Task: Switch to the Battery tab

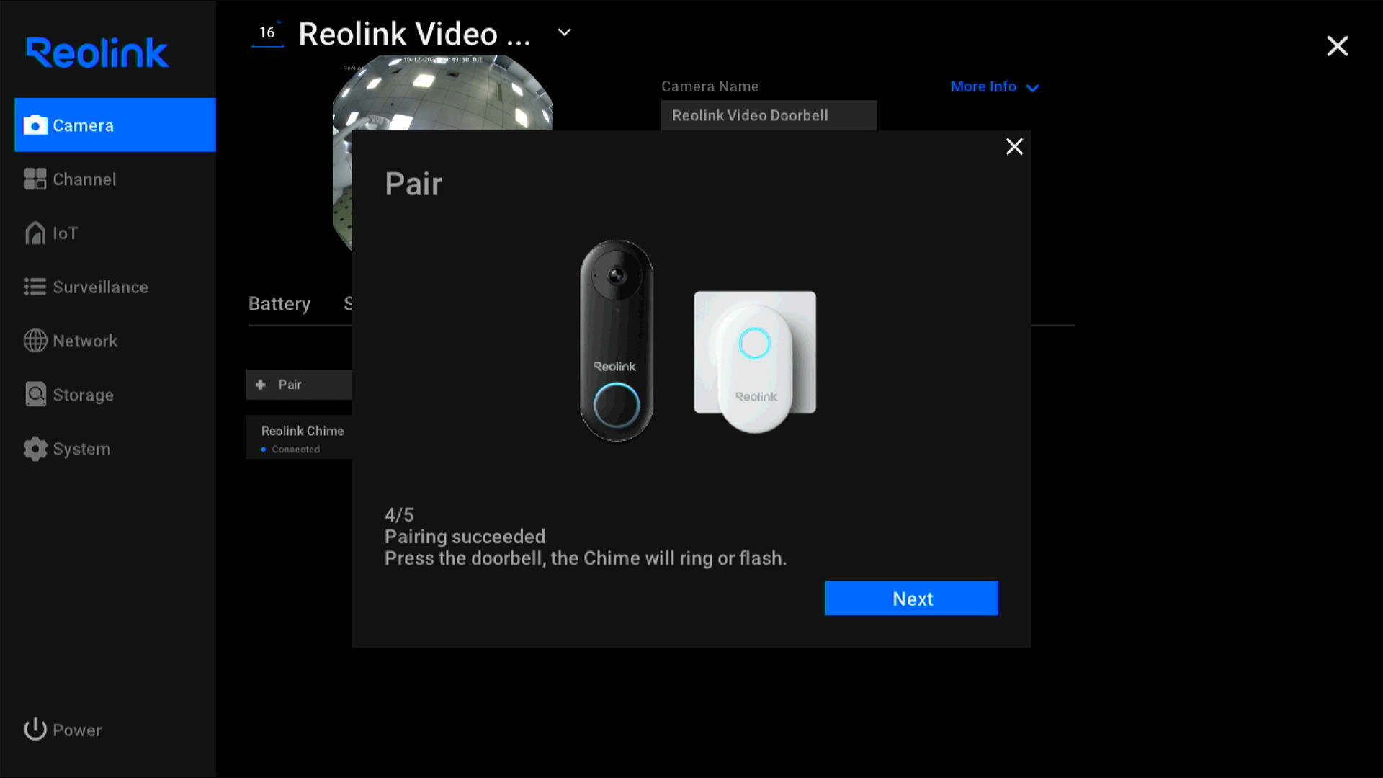Action: pos(279,303)
